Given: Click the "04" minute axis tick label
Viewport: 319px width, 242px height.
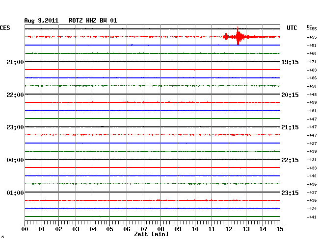Looking at the screenshot, I should 93,229.
